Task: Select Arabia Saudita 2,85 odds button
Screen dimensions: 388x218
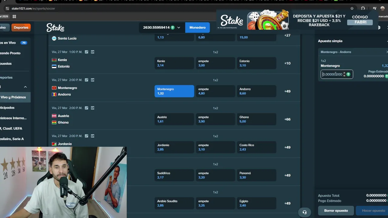Action: tap(174, 203)
